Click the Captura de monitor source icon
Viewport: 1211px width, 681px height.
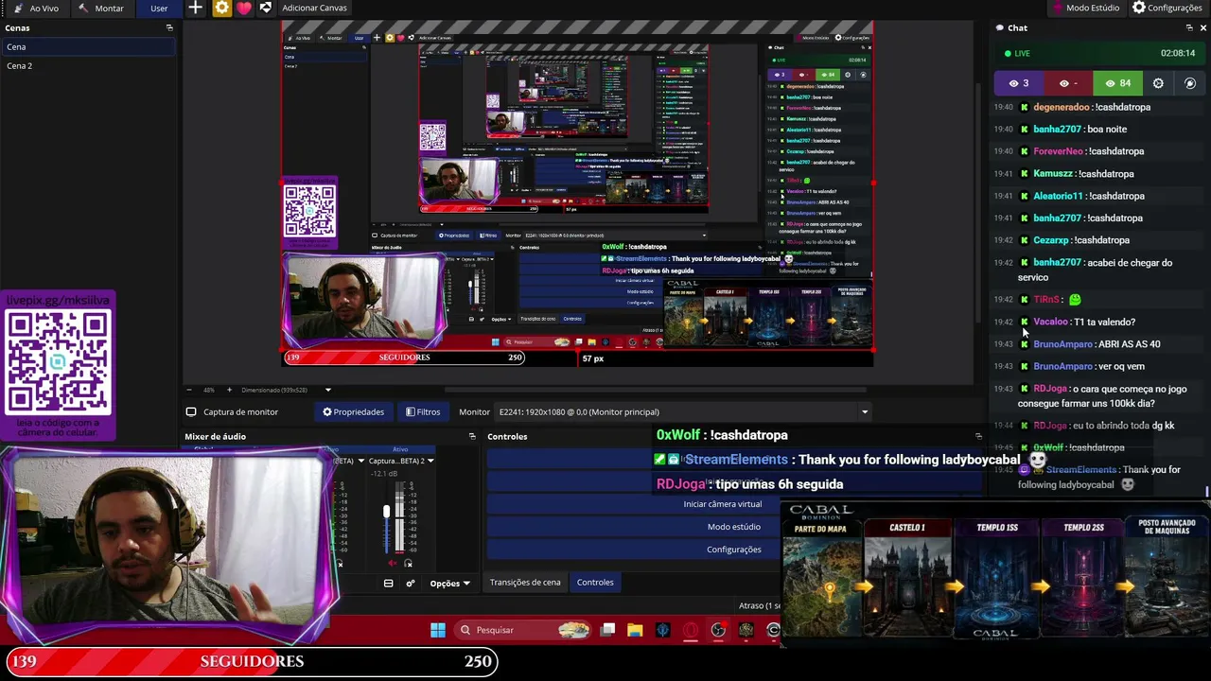click(191, 412)
